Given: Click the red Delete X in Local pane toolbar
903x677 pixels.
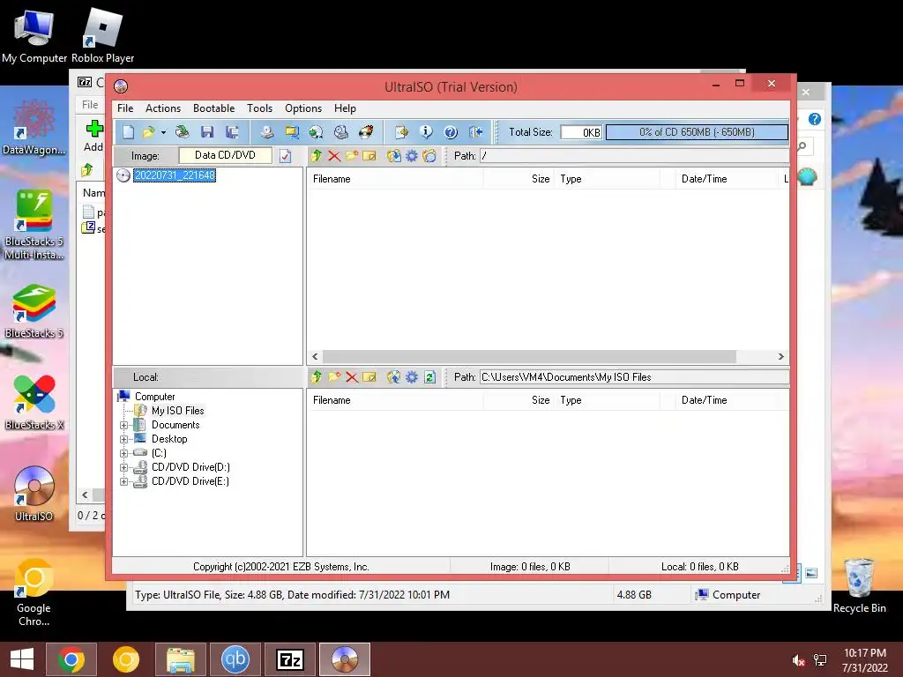Looking at the screenshot, I should click(x=352, y=377).
